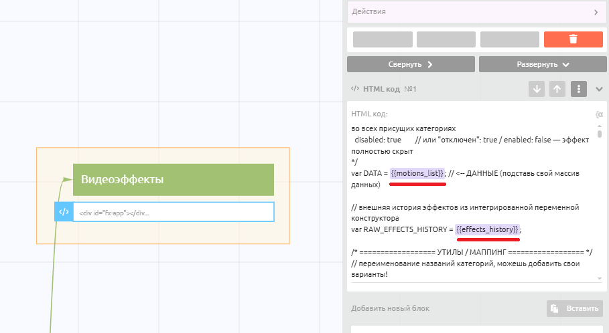Click the red trash delete button

[573, 39]
